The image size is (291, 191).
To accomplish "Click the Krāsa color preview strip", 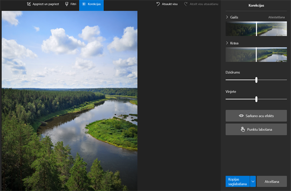I will pyautogui.click(x=256, y=55).
